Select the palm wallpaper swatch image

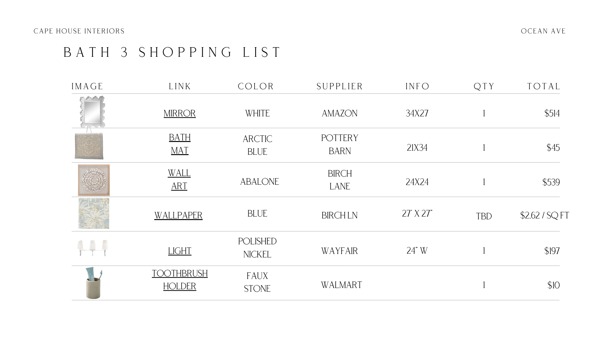(x=94, y=213)
